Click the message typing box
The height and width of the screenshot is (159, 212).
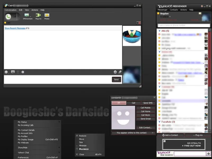[58, 79]
